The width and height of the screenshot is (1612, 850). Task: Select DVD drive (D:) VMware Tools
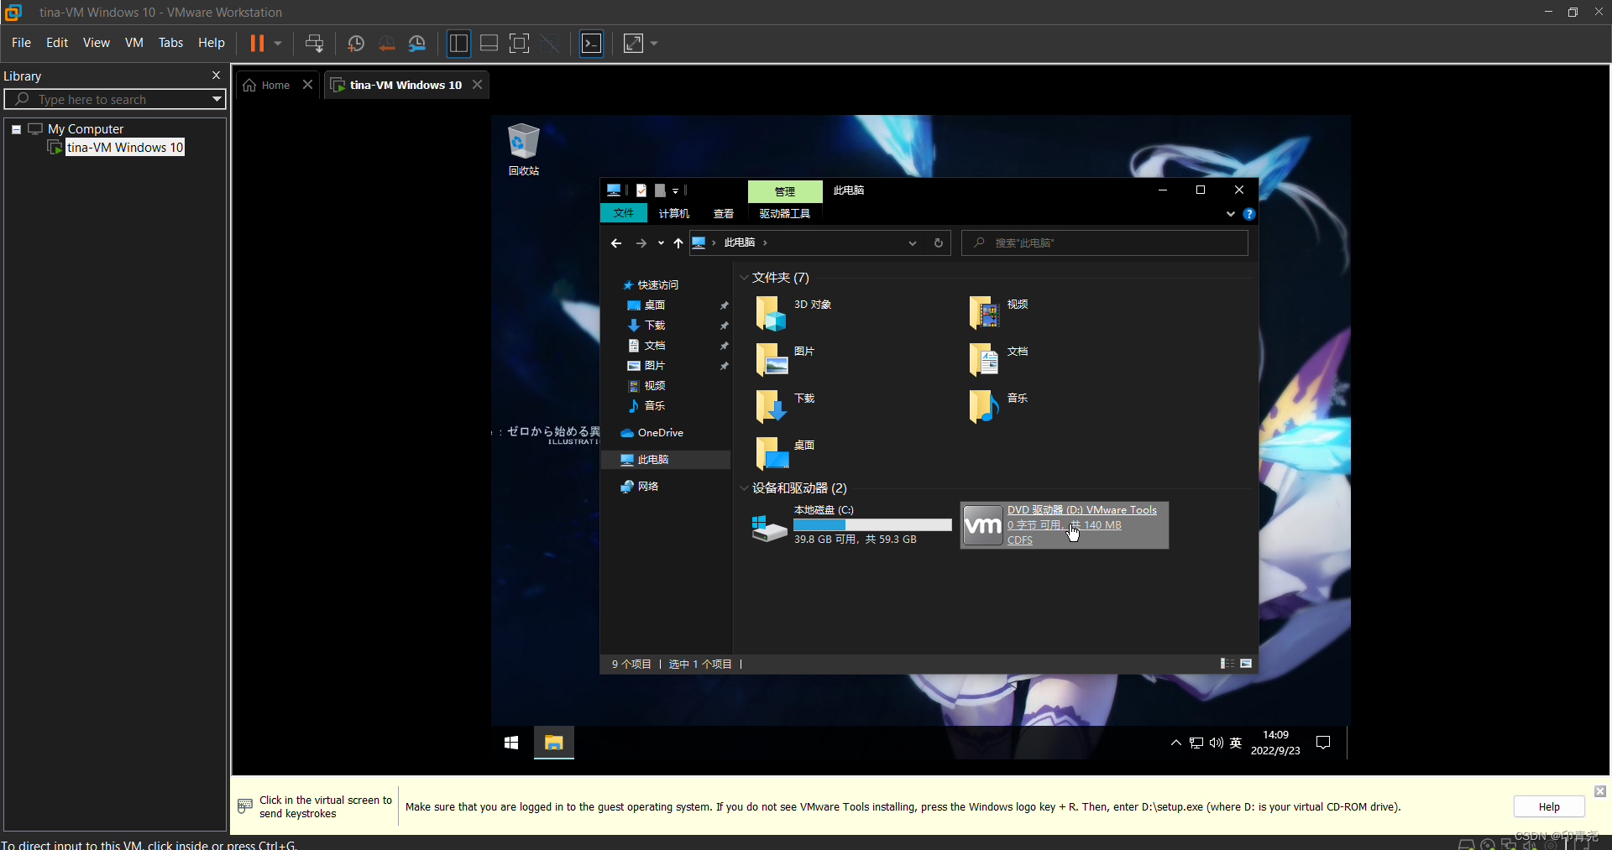point(1065,525)
